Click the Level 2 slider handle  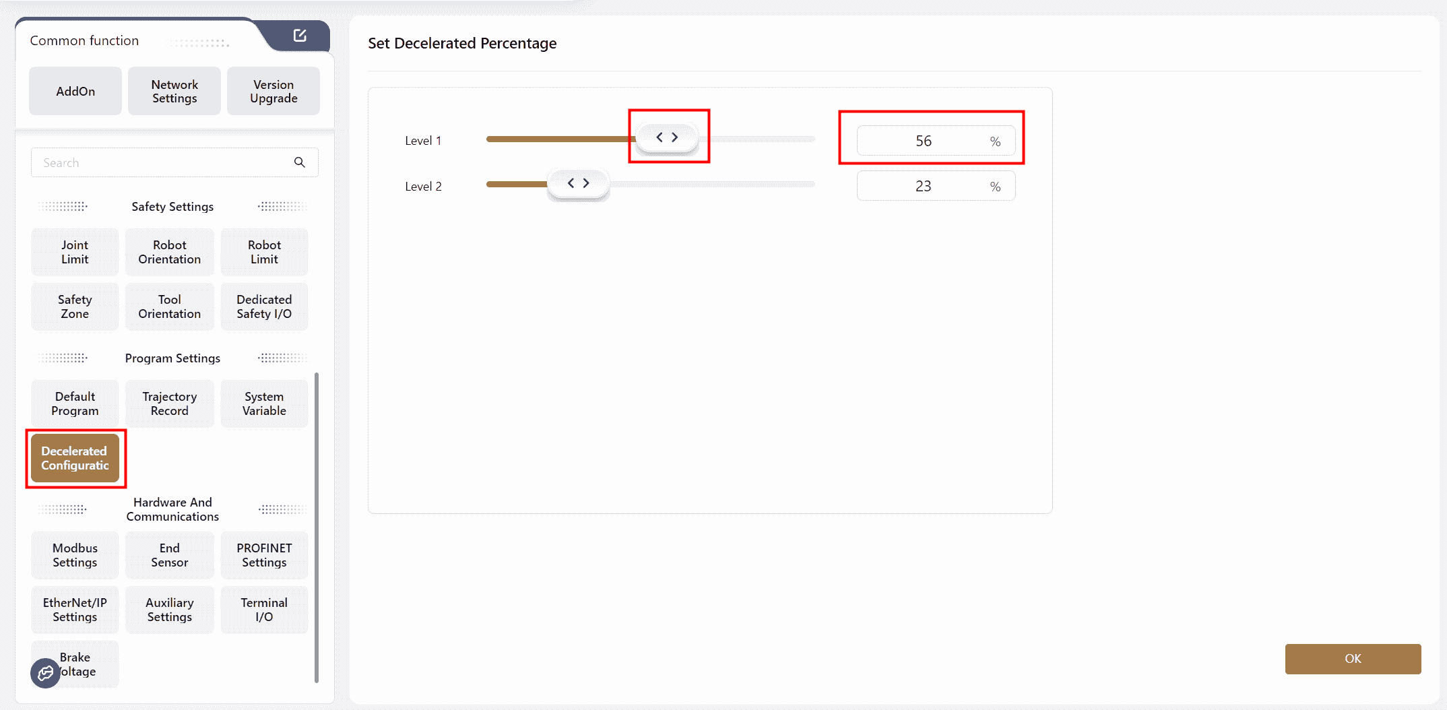point(578,183)
